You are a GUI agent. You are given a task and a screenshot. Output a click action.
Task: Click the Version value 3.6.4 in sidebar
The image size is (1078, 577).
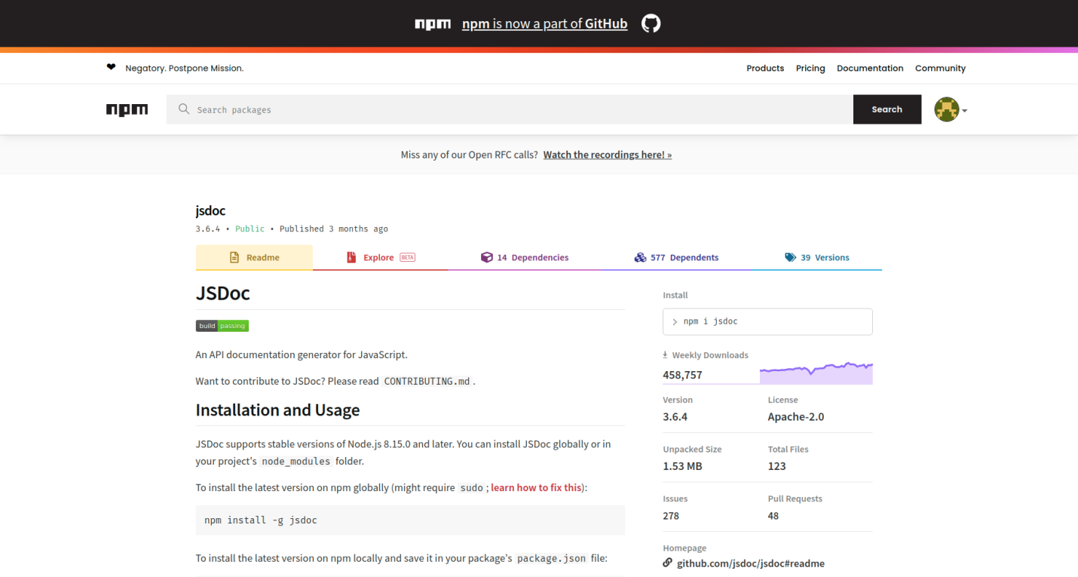675,416
